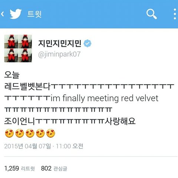Screen dimensions: 178x178
Task: Open the profile picture collage thumbnail
Action: click(x=18, y=49)
